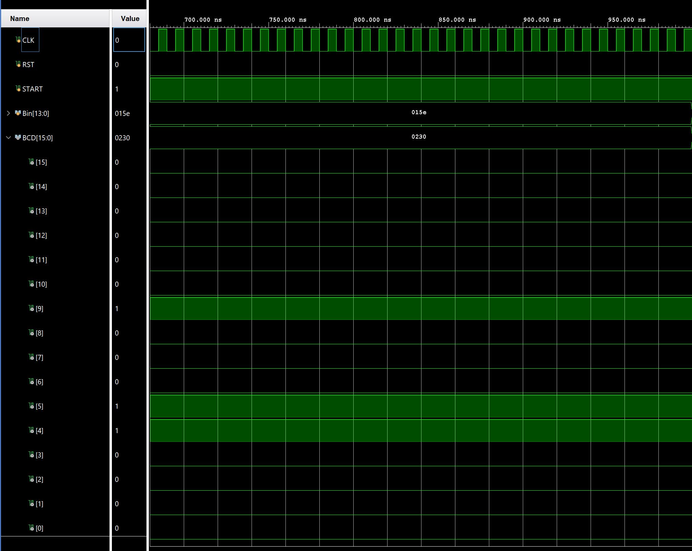This screenshot has height=551, width=692.
Task: Click the high waveform of BCD bit [9]
Action: 407,308
